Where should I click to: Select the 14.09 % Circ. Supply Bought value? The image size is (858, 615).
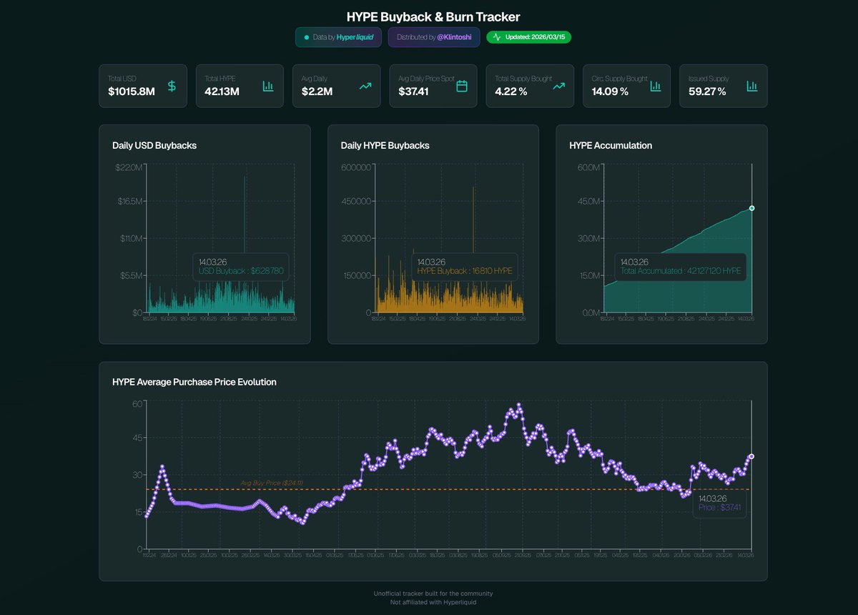click(610, 92)
